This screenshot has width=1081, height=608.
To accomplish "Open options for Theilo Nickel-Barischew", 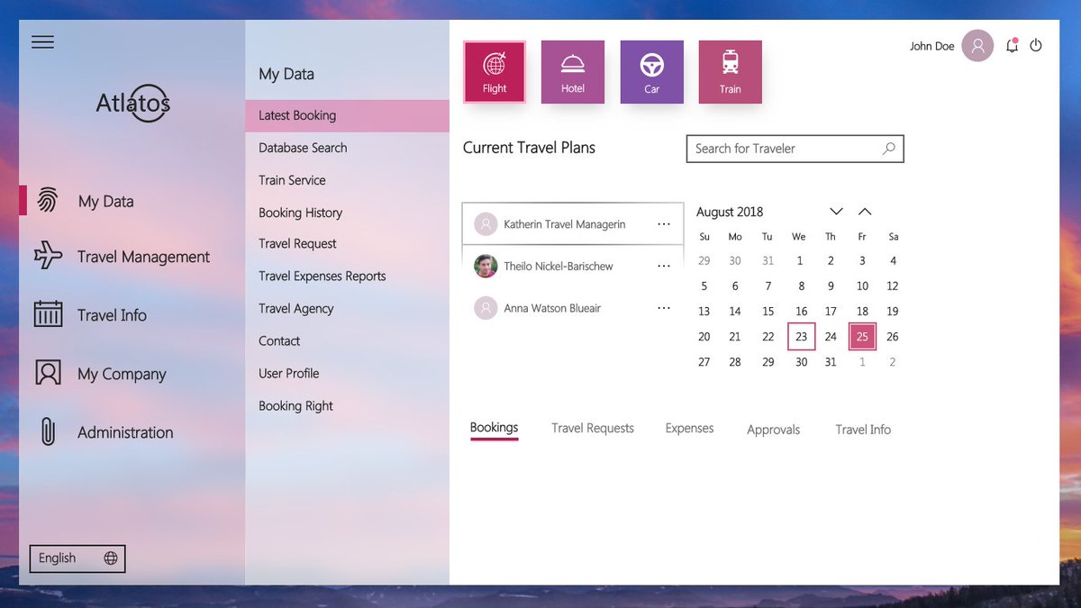I will click(x=664, y=266).
